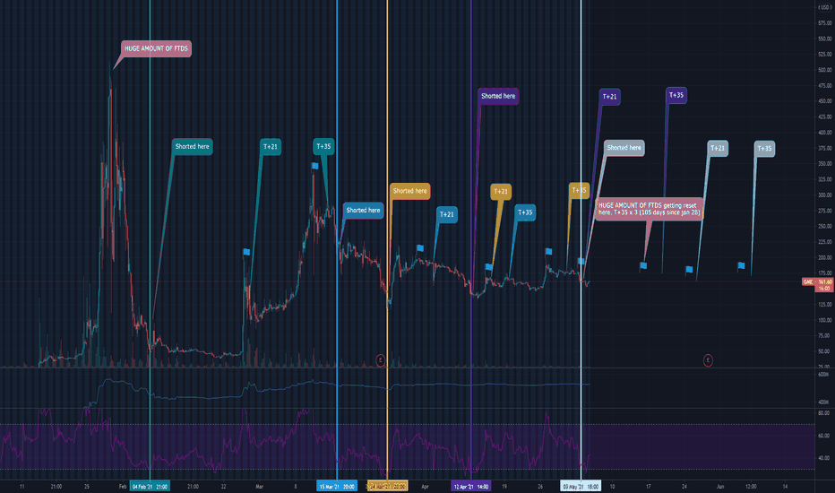835x493 pixels.
Task: Select the purple T+21 callout
Action: pyautogui.click(x=610, y=97)
